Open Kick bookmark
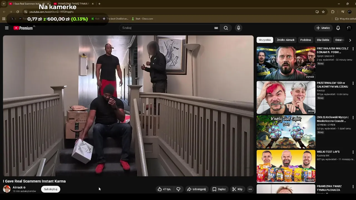Screen dimensions: 356x200 point(95,19)
